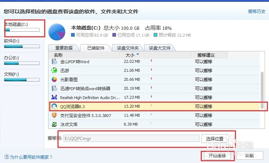Click the 迅游 green icon
The width and height of the screenshot is (269, 163).
(54, 70)
